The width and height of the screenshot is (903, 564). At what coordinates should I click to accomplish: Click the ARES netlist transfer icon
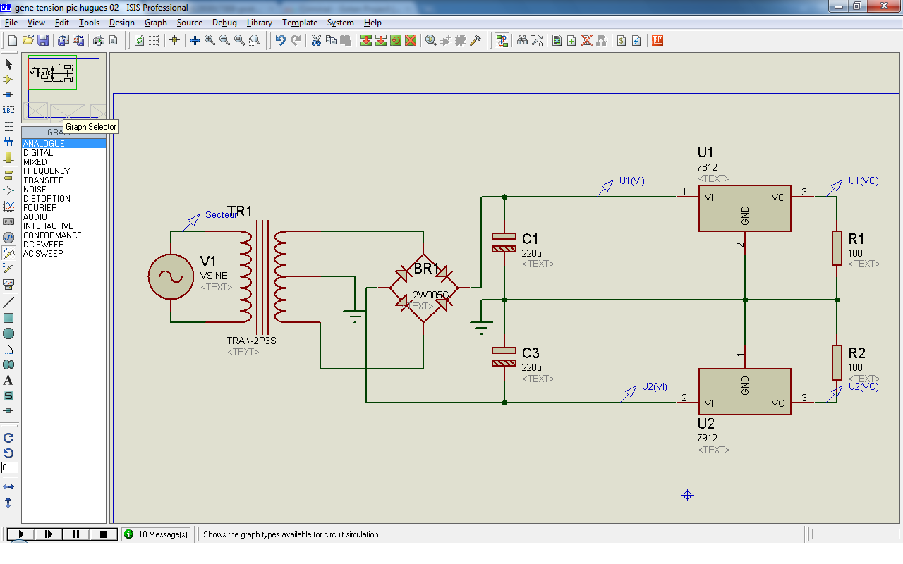point(657,40)
